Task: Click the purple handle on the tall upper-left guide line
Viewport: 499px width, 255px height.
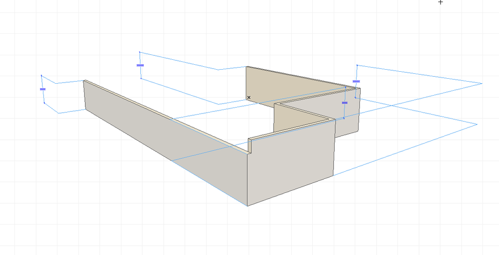Action: pyautogui.click(x=140, y=65)
